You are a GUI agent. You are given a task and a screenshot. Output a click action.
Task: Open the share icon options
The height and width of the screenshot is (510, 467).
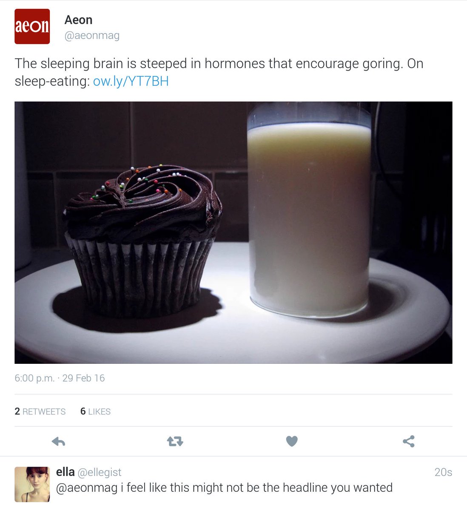pos(408,442)
